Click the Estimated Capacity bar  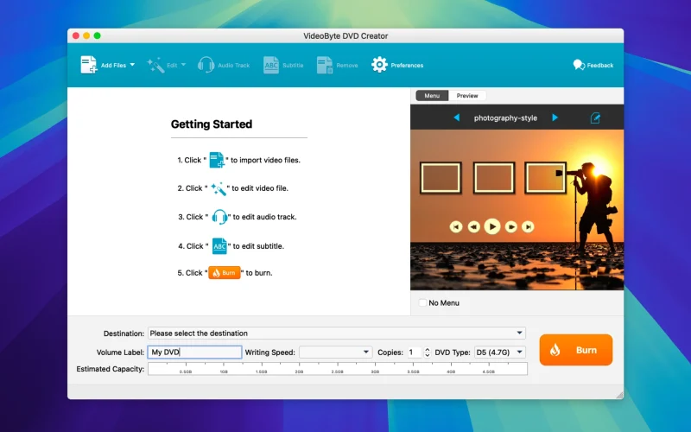[x=338, y=369]
